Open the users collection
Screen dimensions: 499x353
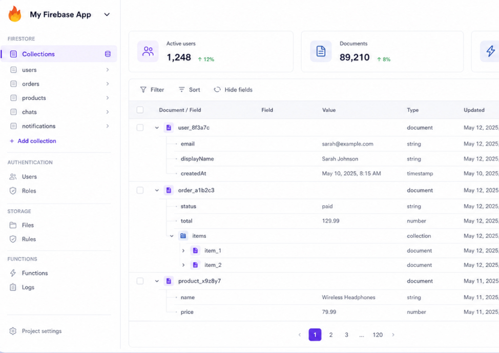point(29,70)
